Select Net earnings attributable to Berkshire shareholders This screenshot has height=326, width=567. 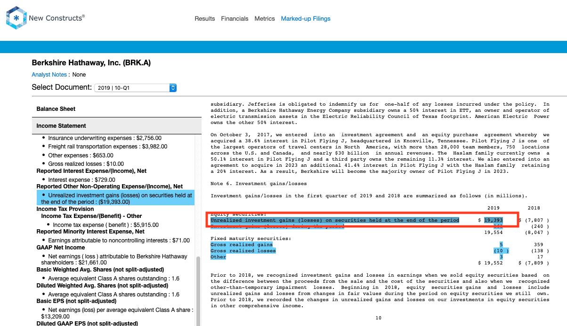(114, 260)
